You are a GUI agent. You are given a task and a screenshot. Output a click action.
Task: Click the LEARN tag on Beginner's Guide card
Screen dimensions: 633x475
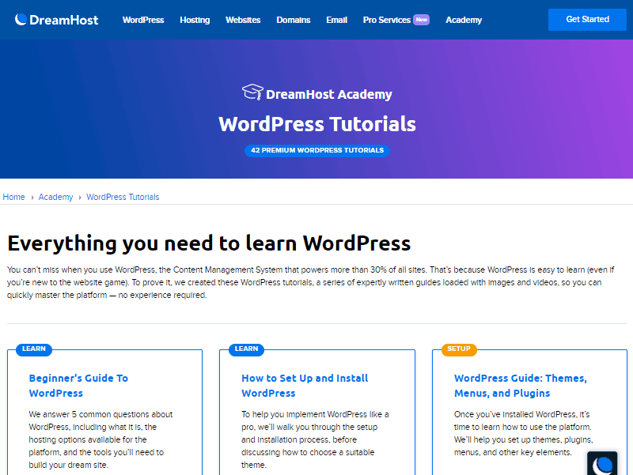[34, 349]
